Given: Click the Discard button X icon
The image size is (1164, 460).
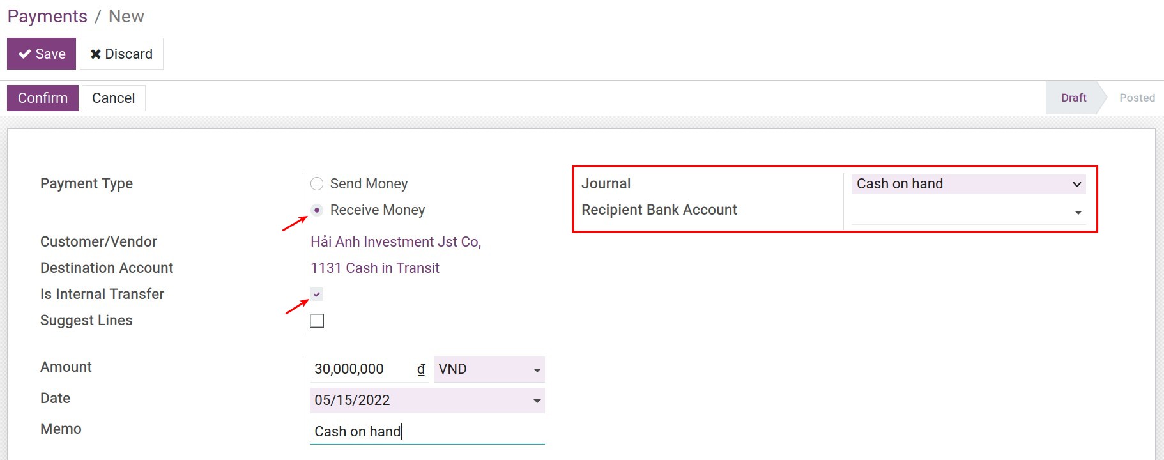Looking at the screenshot, I should point(96,54).
